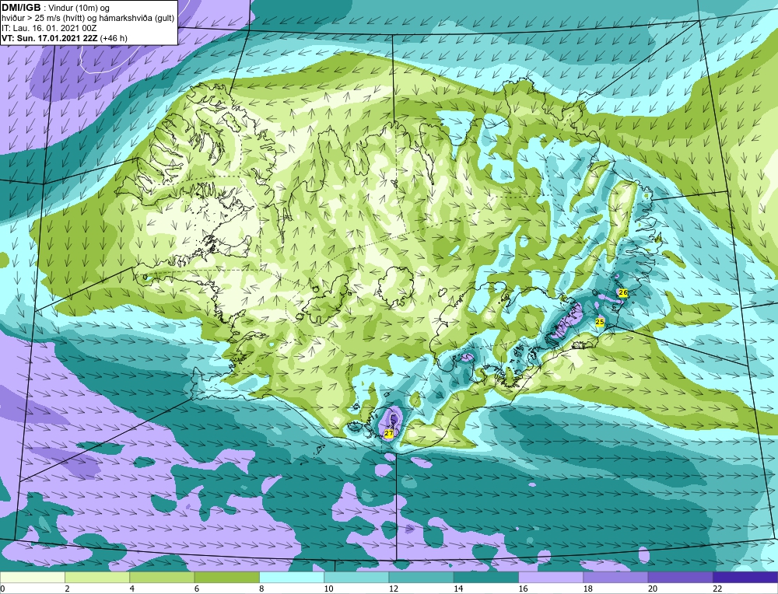The height and width of the screenshot is (594, 778).
Task: Click the legend scale number 14
Action: click(458, 589)
